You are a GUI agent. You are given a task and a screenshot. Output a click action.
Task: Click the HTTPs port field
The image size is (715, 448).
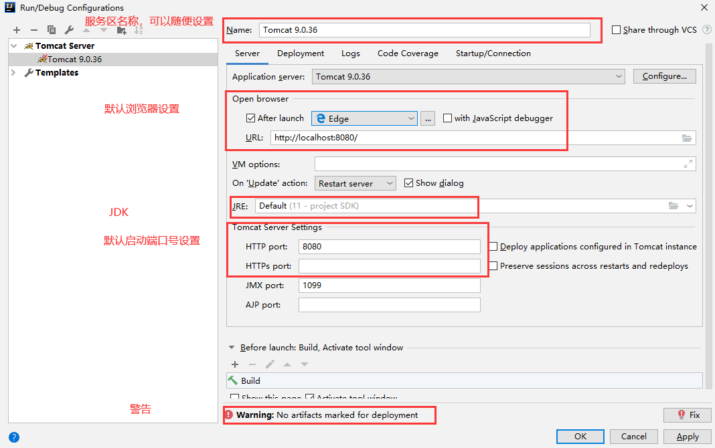(390, 266)
